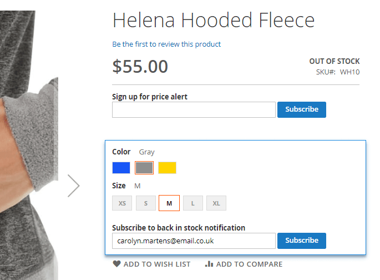
Task: Pick the yellow color swatch
Action: [167, 168]
